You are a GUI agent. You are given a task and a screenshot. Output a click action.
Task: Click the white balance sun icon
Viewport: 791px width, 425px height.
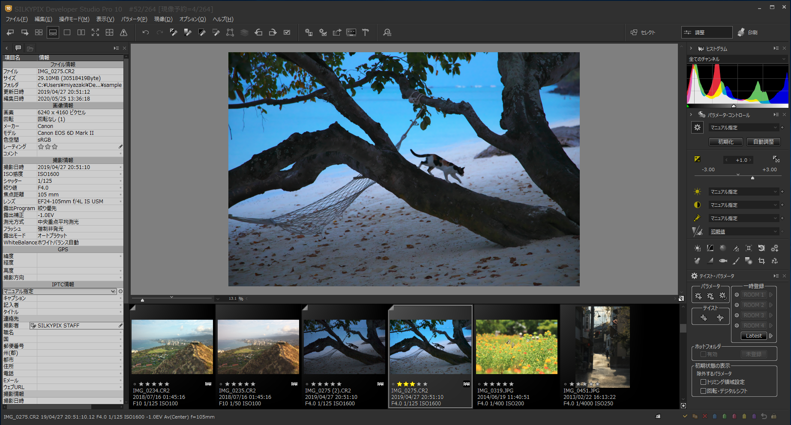point(698,192)
